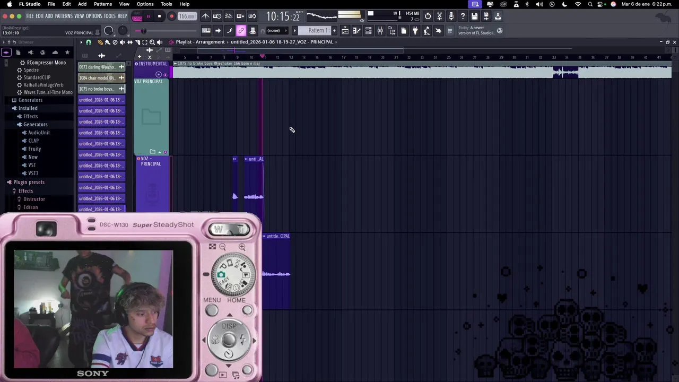Select the playlist playback speaker tool
This screenshot has width=679, height=382.
click(160, 42)
